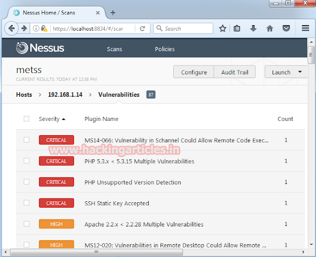316x257 pixels.
Task: Show bookmarks list icon in toolbar
Action: (x=237, y=29)
